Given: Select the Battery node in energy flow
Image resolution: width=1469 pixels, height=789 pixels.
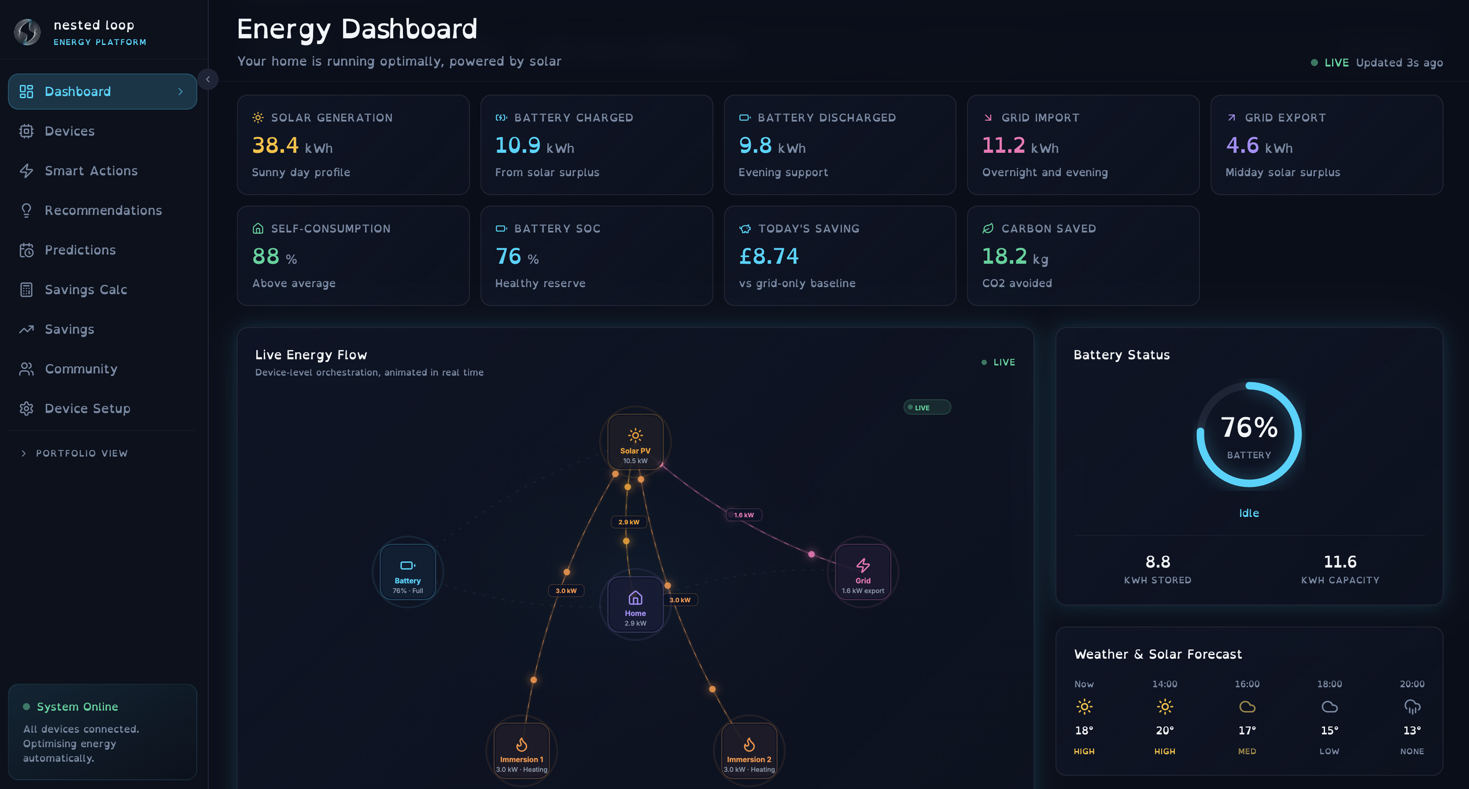Looking at the screenshot, I should tap(407, 572).
